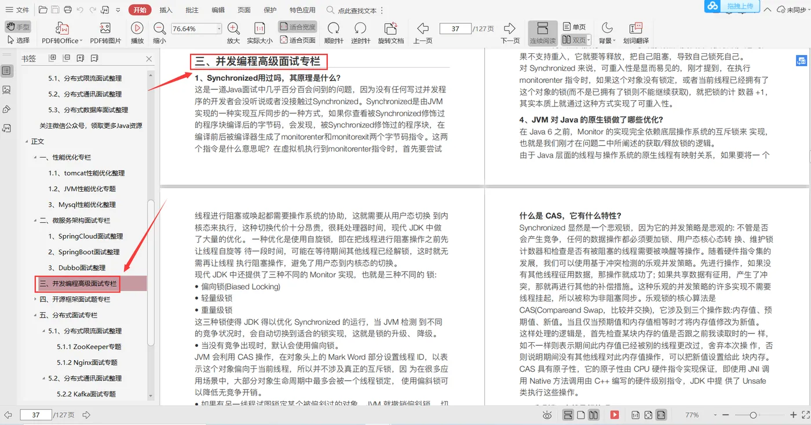Image resolution: width=811 pixels, height=425 pixels.
Task: Open file from the quick access toolbar
Action: click(43, 10)
